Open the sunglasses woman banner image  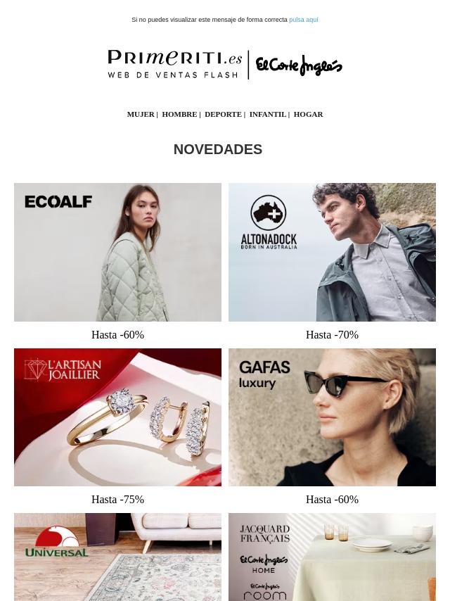tap(332, 417)
